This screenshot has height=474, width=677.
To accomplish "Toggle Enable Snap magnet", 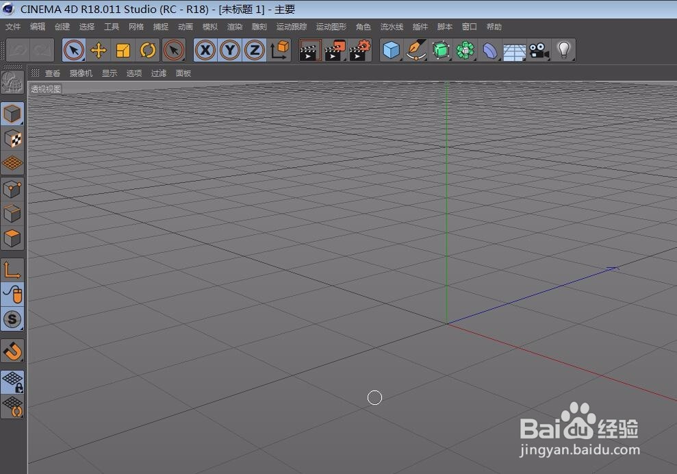I will (x=12, y=351).
